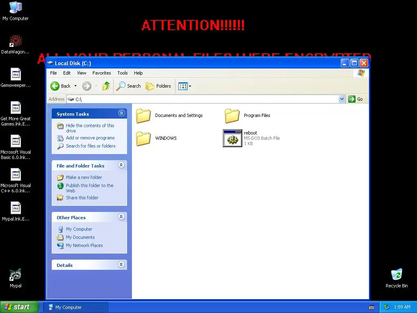This screenshot has height=313, width=417.
Task: Click the greyed Forward arrow button
Action: coord(87,86)
